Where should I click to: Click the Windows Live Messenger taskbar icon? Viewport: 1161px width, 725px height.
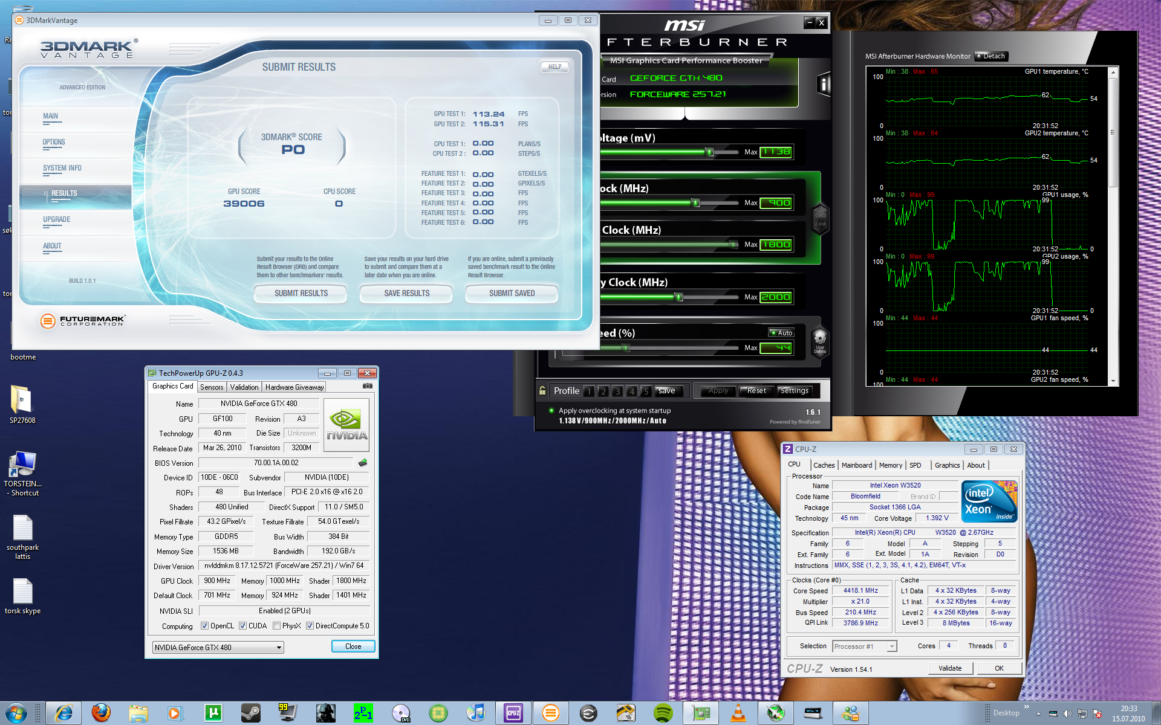(851, 713)
